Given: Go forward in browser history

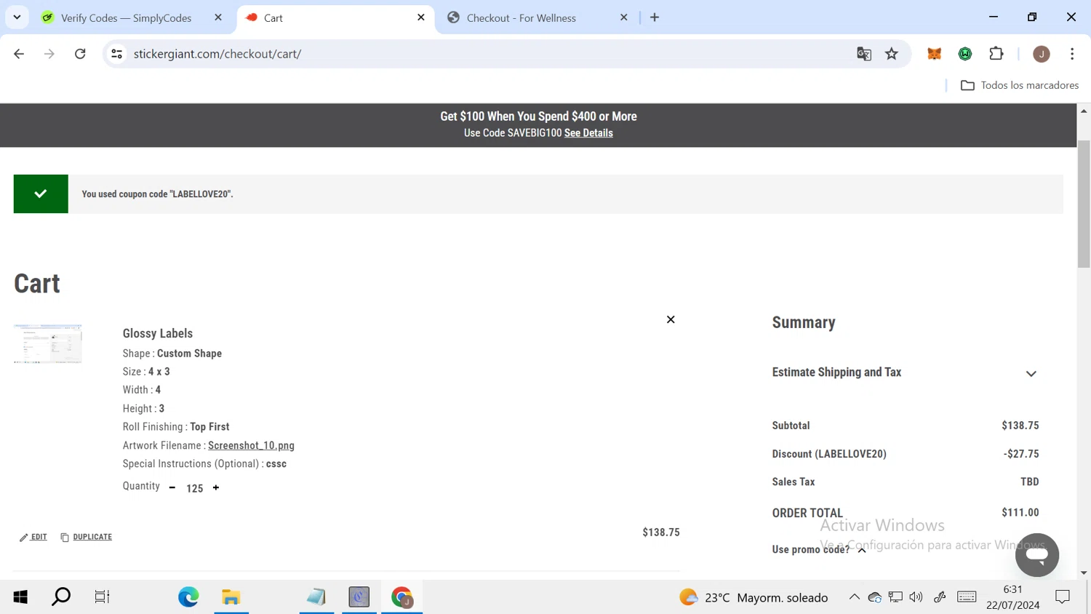Looking at the screenshot, I should click(x=49, y=54).
